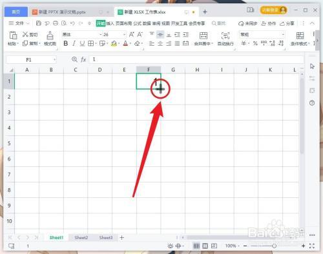This screenshot has width=323, height=254.
Task: Apply percent style with % icon
Action: [x=255, y=44]
